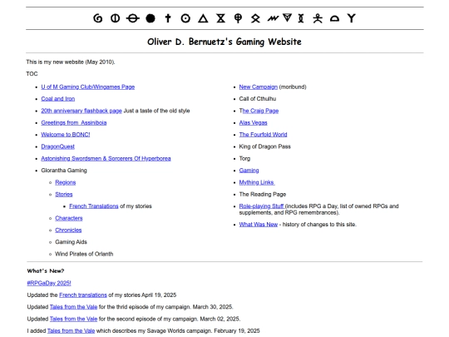Click the circle with center dot rune
The height and width of the screenshot is (337, 449).
pos(185,18)
